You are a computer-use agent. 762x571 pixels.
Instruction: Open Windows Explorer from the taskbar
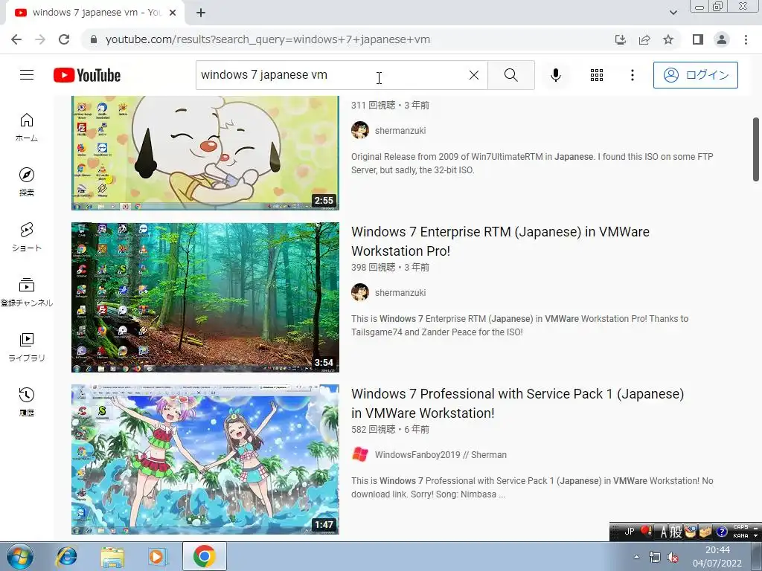tap(112, 556)
